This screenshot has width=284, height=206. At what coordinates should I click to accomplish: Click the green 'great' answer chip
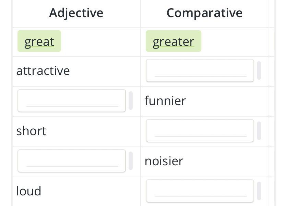pos(39,41)
